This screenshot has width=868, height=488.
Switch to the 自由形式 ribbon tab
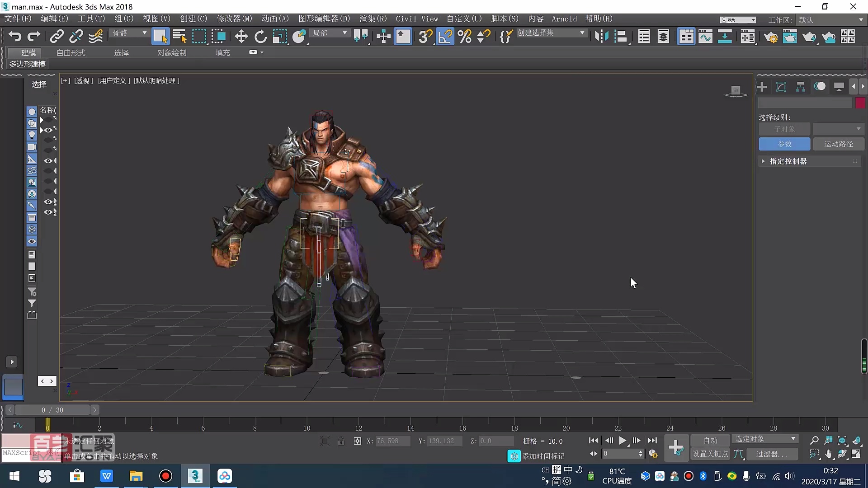click(70, 52)
